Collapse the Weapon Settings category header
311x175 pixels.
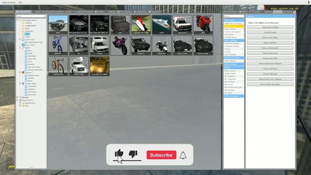coord(234,58)
